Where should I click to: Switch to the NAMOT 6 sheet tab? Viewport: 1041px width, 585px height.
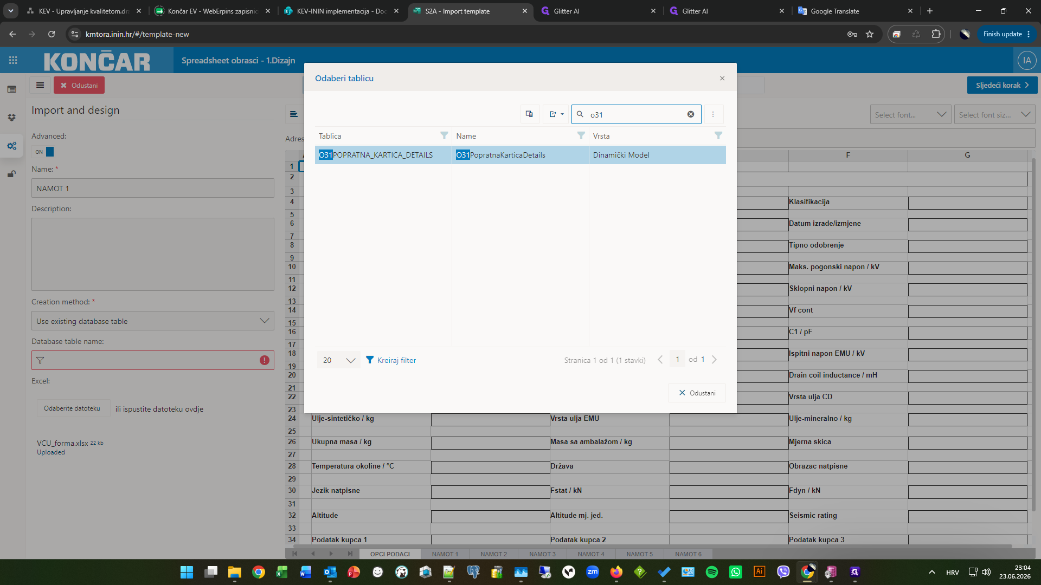point(689,554)
